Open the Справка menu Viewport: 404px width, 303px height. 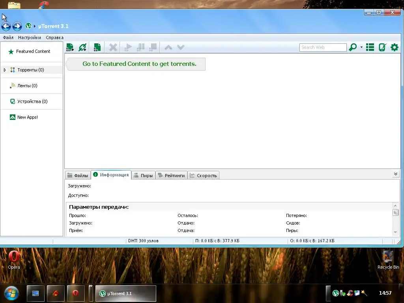click(x=54, y=37)
